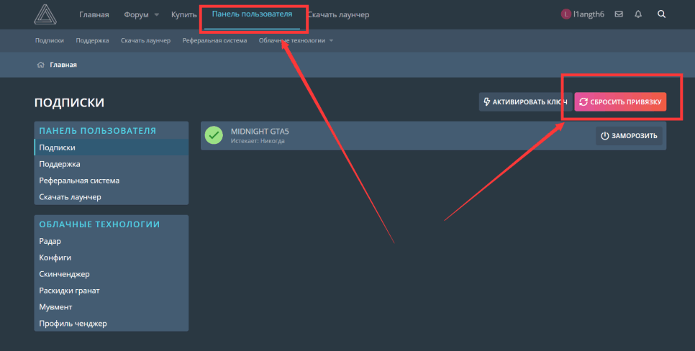Screen dimensions: 695x351
Task: Open the Панель пользователя tab
Action: 252,14
